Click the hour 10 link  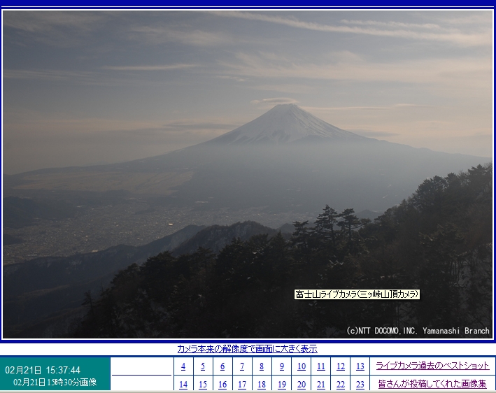coord(302,366)
